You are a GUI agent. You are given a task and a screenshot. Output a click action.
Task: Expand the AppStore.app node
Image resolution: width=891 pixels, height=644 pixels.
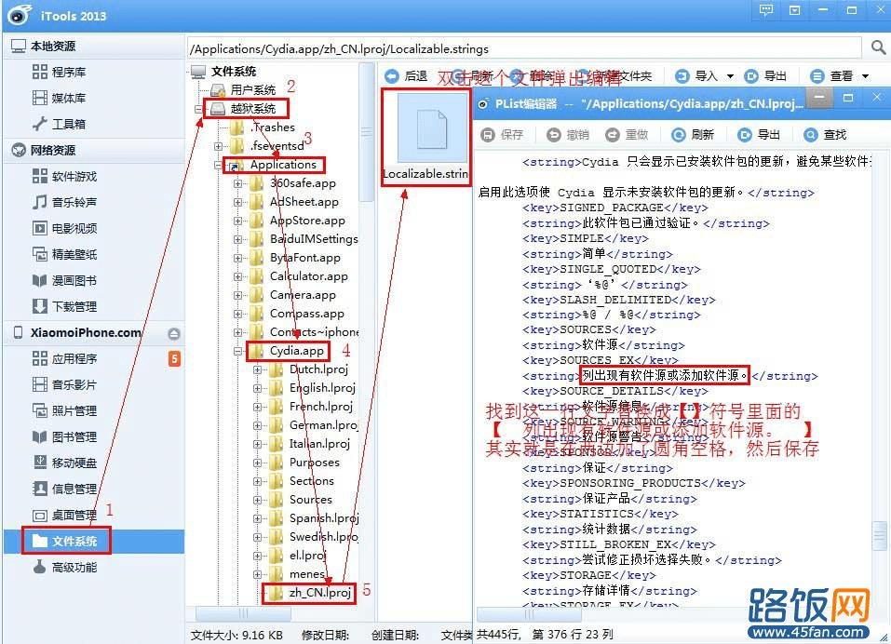[x=238, y=221]
